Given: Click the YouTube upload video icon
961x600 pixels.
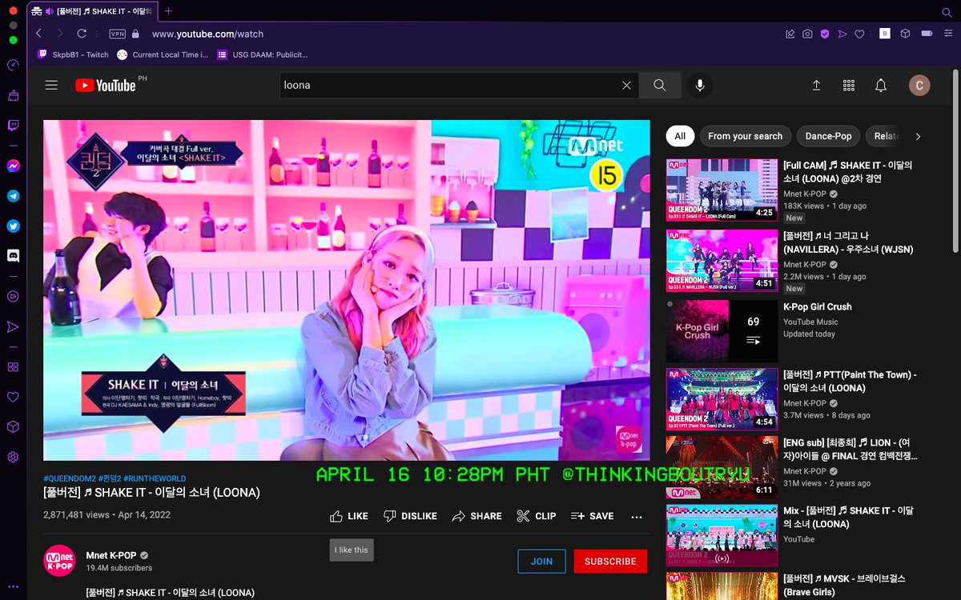Looking at the screenshot, I should (x=816, y=85).
